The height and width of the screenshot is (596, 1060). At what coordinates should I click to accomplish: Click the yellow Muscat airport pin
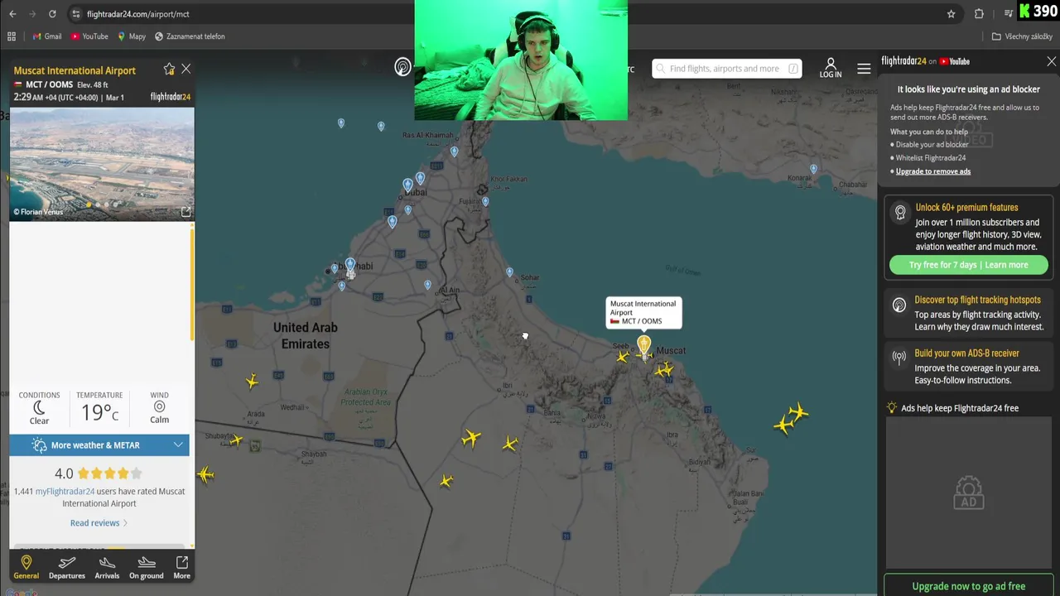[x=643, y=346]
